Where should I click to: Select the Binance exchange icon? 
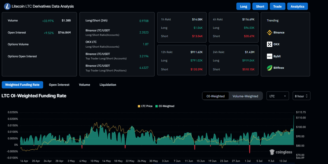pyautogui.click(x=270, y=32)
